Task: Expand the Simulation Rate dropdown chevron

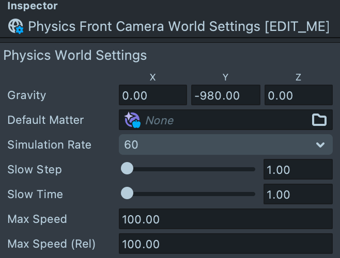Action: (320, 145)
